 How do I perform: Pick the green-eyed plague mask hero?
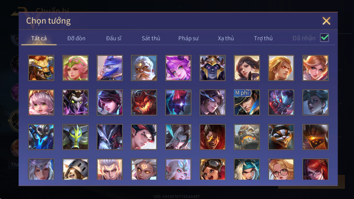coord(75,102)
